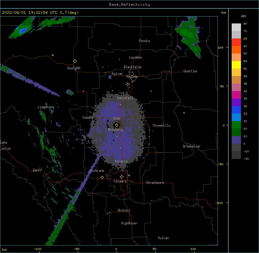This screenshot has height=253, width=259.
Task: Click the Sylvan label
Action: (117, 74)
